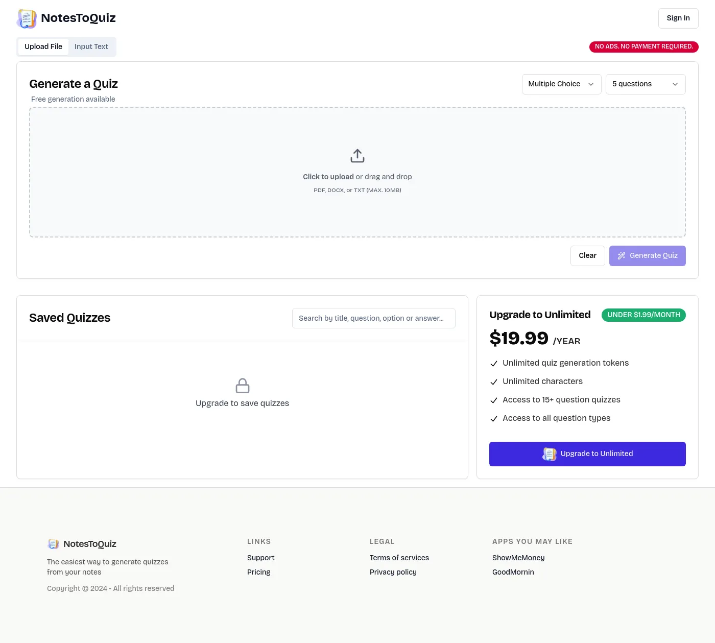Image resolution: width=715 pixels, height=643 pixels.
Task: Click the upload arrow icon in drop zone
Action: 357,156
